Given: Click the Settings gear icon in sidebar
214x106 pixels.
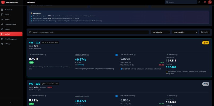Looking at the screenshot, I should [2, 44].
